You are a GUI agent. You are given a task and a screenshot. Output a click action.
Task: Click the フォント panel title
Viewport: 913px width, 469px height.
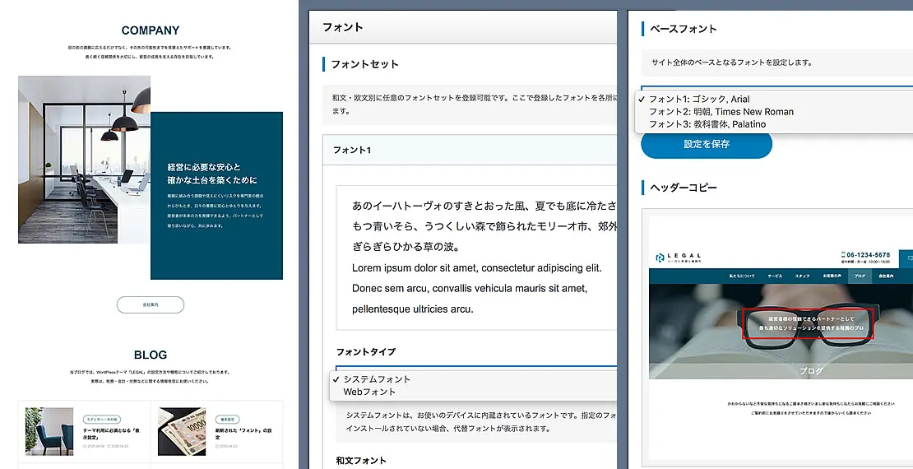(342, 27)
